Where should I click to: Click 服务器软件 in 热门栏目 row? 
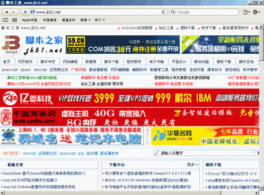coord(109,154)
